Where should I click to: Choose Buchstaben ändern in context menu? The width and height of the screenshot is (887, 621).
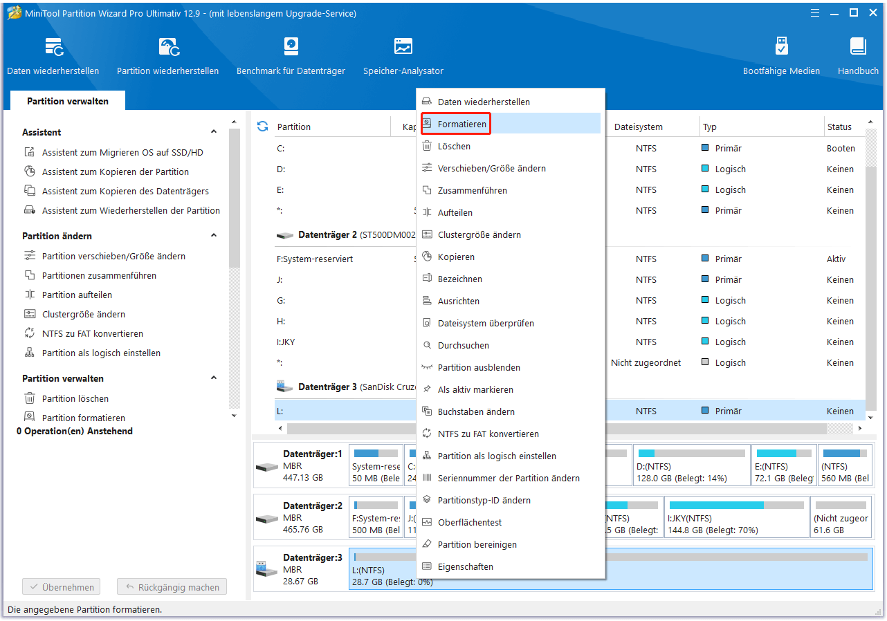(x=511, y=411)
